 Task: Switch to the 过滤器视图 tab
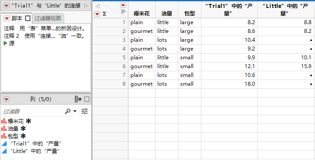tap(48, 18)
